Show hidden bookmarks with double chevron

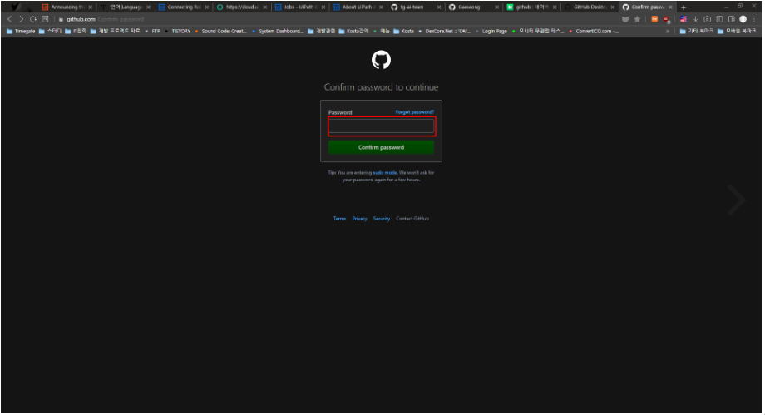669,32
